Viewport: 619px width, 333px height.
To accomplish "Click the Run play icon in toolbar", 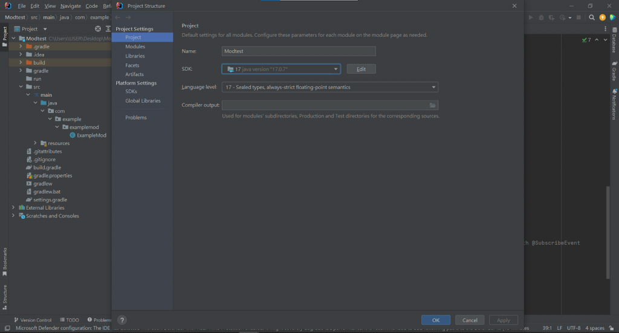I will coord(531,18).
